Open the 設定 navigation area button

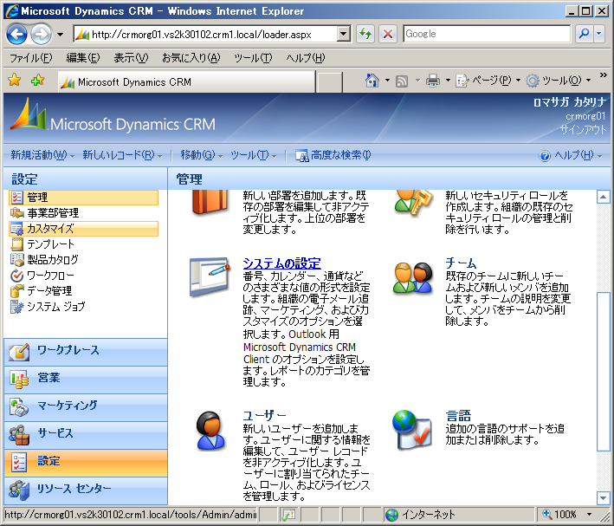(x=86, y=463)
